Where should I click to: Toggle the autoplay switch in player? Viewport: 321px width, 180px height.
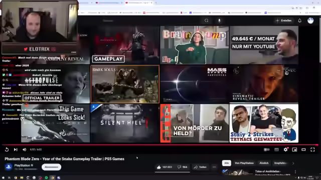(266, 149)
